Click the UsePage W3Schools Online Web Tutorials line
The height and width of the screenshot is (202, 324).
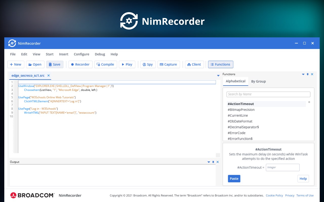pos(47,97)
